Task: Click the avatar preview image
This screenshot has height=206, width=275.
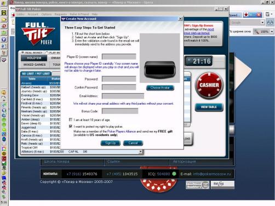Action: pyautogui.click(x=160, y=58)
